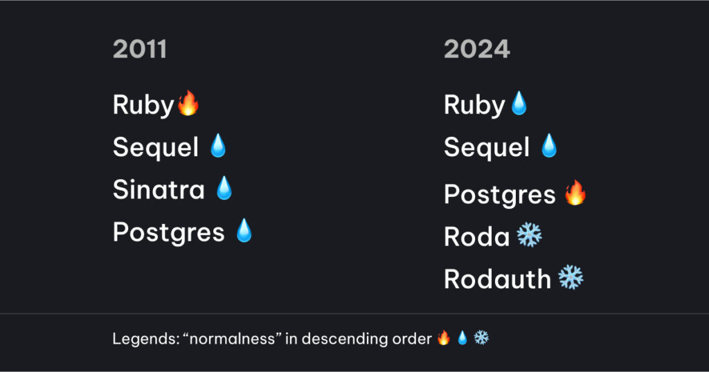Click the water drop beside 2024 Sequel
This screenshot has height=372, width=709.
pos(549,146)
